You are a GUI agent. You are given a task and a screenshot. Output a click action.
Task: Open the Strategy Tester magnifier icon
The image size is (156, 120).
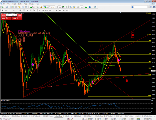tap(26, 7)
